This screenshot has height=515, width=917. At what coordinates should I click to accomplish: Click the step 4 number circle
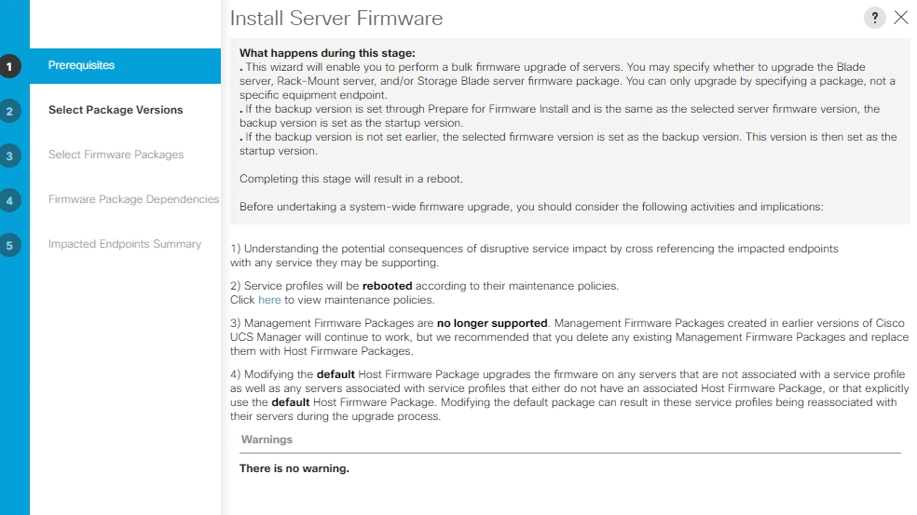9,200
